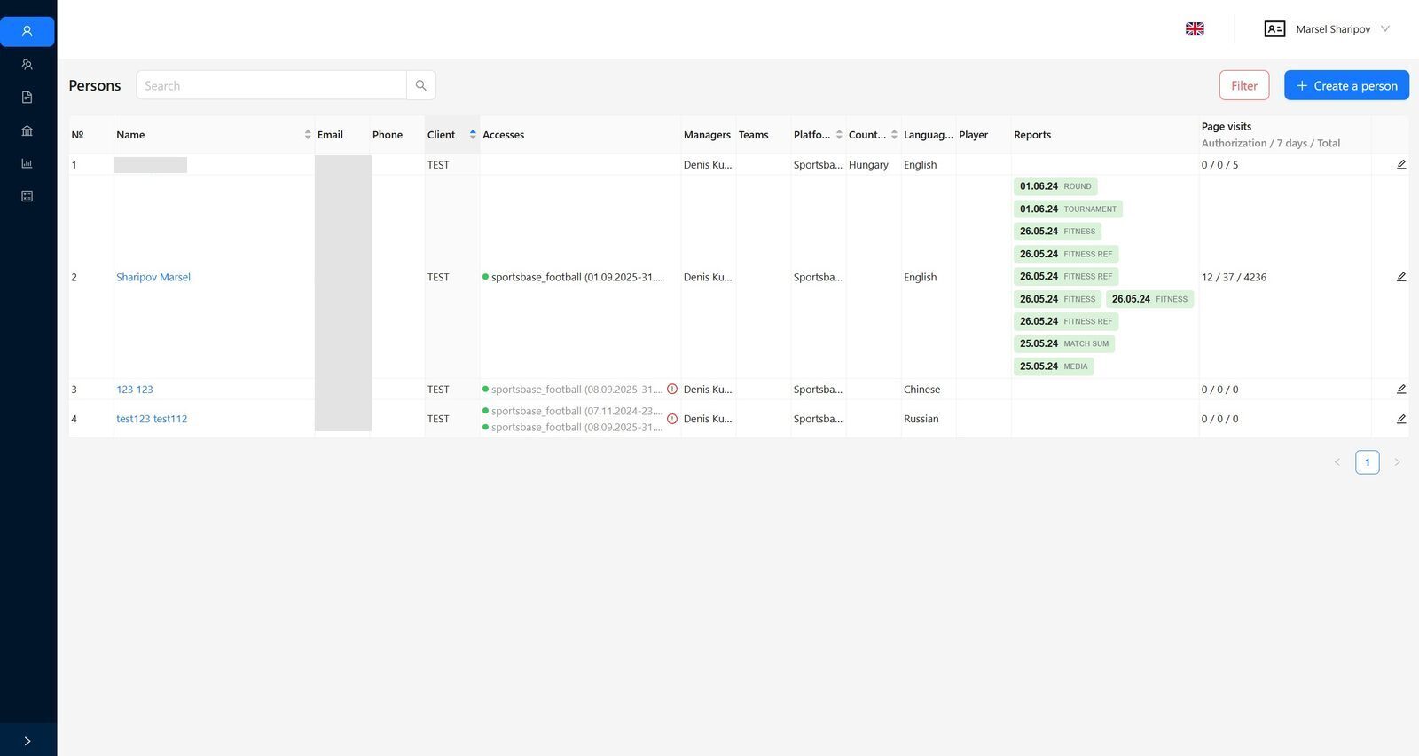The width and height of the screenshot is (1419, 756).
Task: Click the 12 / 37 / 4236 page visits value
Action: pyautogui.click(x=1234, y=277)
